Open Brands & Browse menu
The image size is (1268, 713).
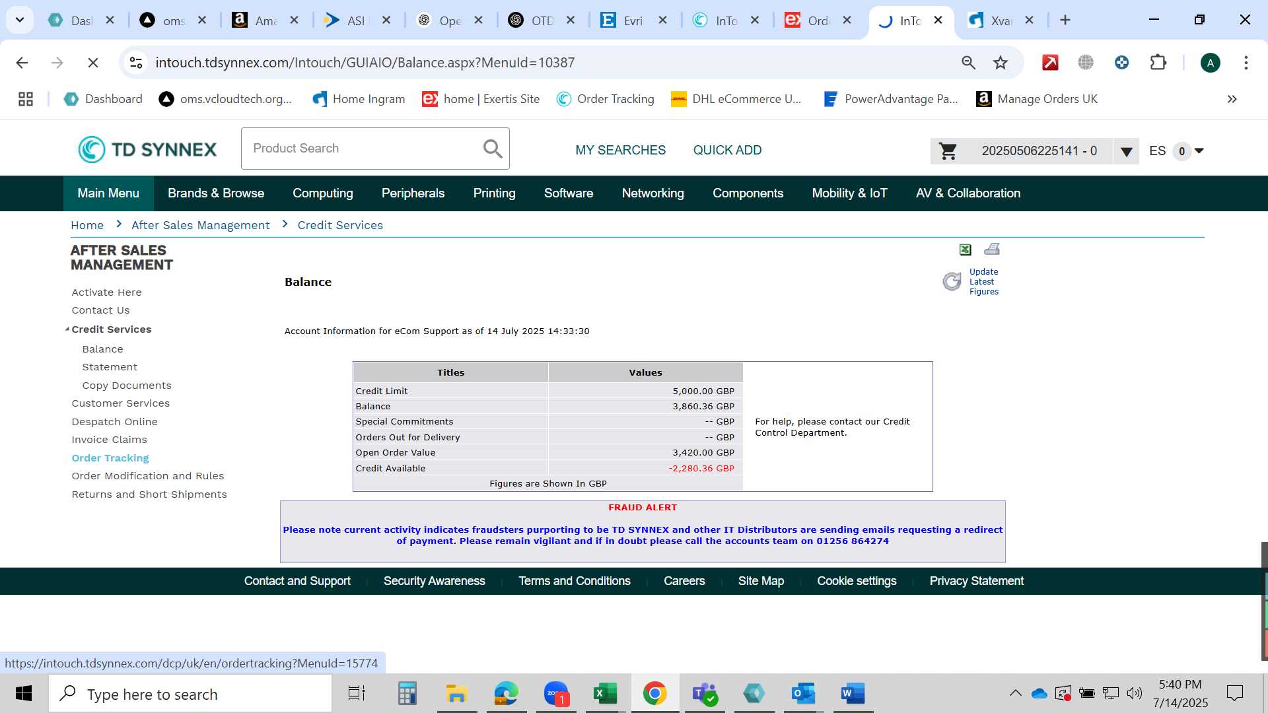[216, 193]
